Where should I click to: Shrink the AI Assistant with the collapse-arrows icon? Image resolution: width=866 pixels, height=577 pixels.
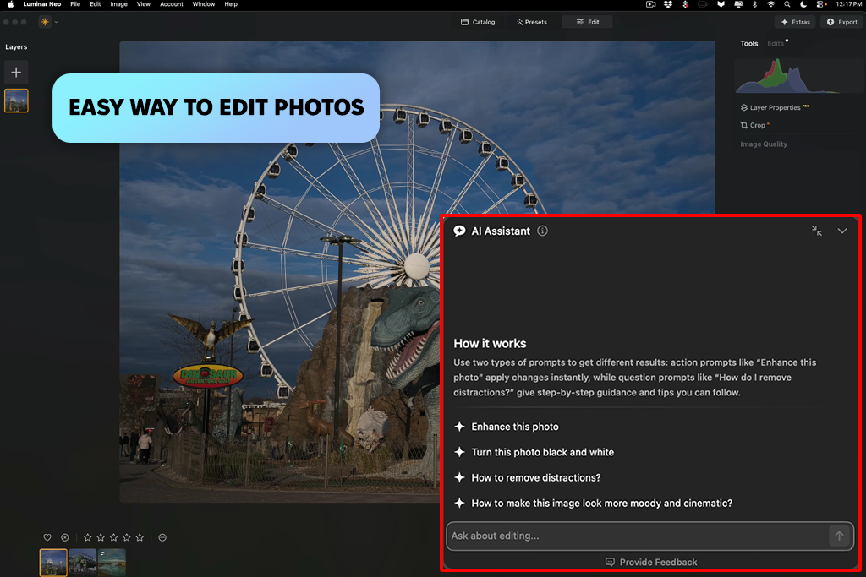(817, 231)
